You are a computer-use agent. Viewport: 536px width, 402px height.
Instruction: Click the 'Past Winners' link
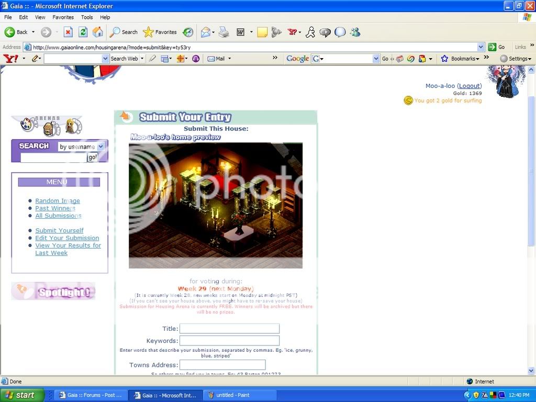pos(55,208)
